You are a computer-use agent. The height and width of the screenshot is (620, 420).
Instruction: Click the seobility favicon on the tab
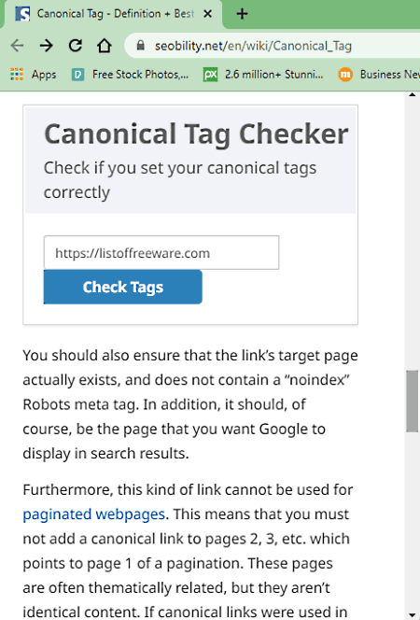22,14
